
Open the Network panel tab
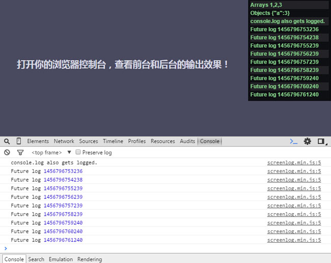64,141
